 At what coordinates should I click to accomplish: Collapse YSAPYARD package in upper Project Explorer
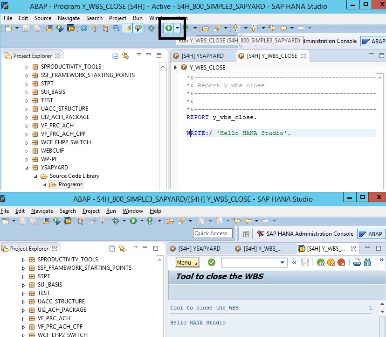point(27,168)
